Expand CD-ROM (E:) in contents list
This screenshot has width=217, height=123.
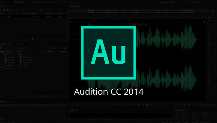18,57
